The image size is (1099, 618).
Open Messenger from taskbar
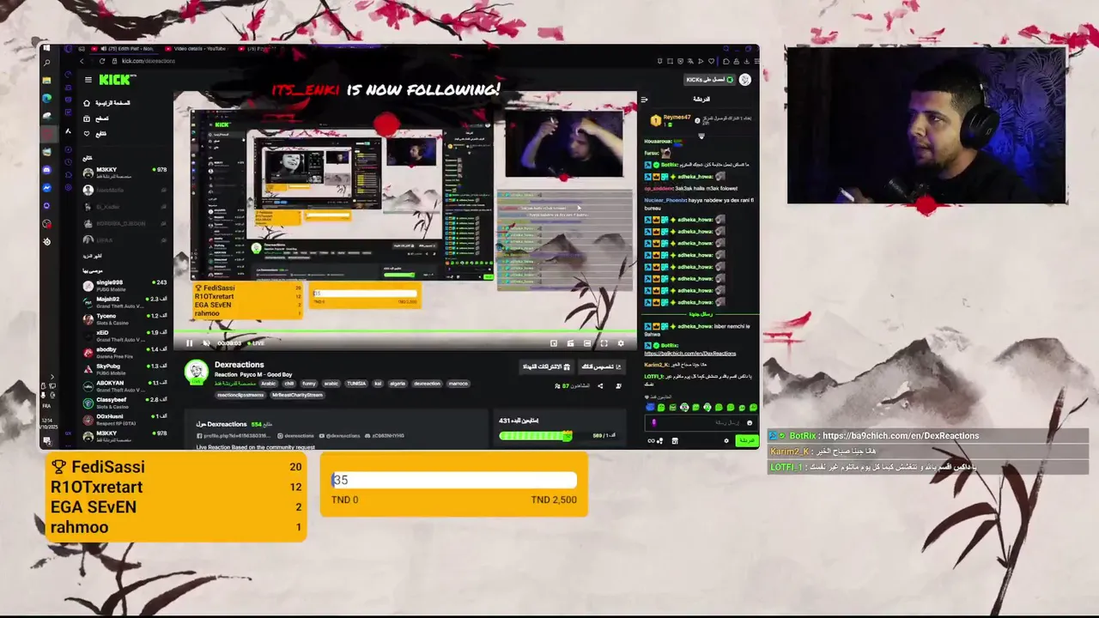pos(46,188)
